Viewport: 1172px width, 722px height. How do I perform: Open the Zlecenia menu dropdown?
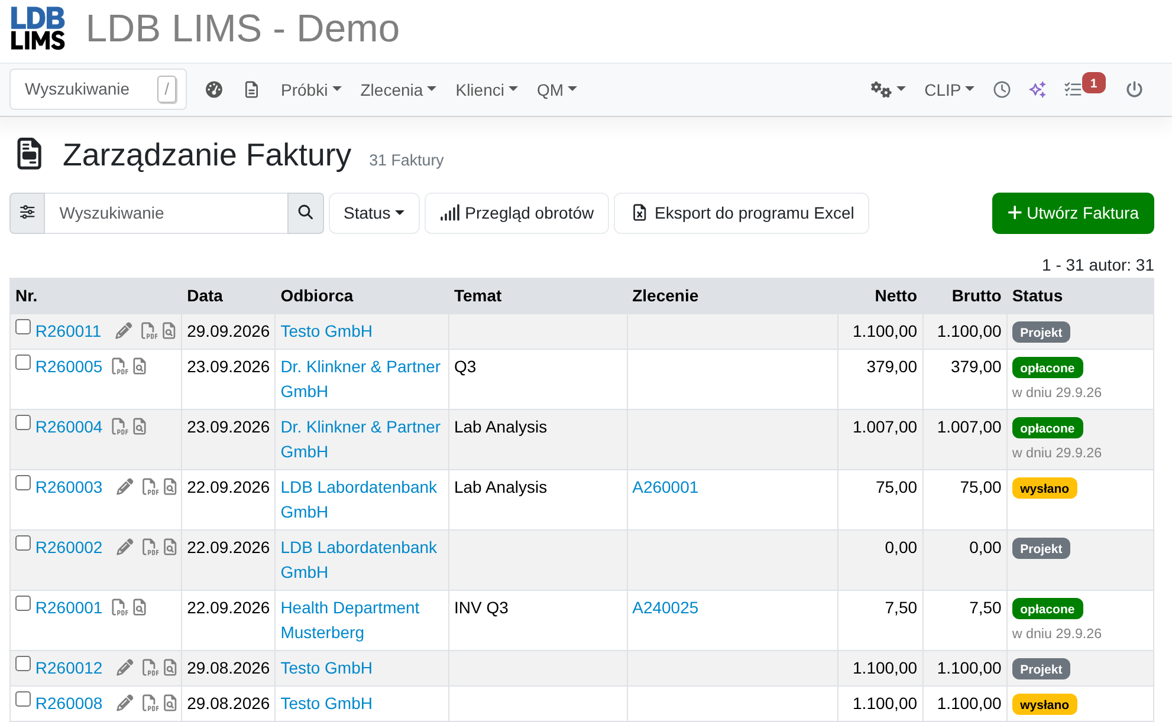tap(398, 90)
